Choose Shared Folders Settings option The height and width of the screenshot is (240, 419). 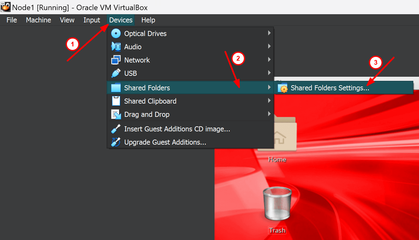pyautogui.click(x=331, y=87)
